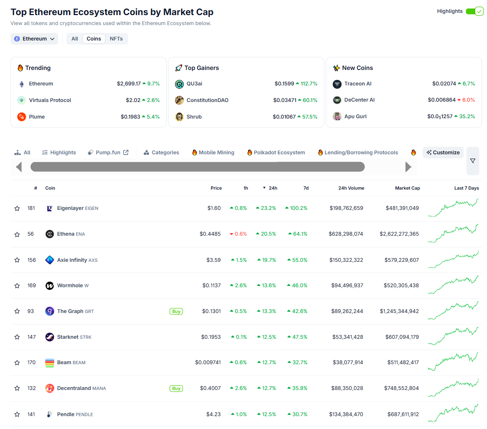Sort by Coin column header
Image resolution: width=487 pixels, height=429 pixels.
point(50,188)
